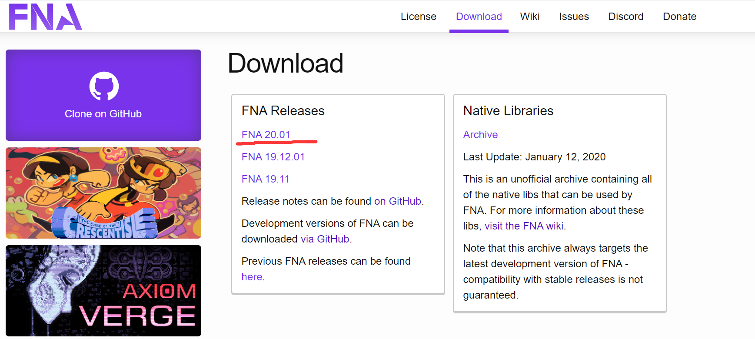This screenshot has width=755, height=339.
Task: Download the FNA 20.01 release
Action: 266,135
